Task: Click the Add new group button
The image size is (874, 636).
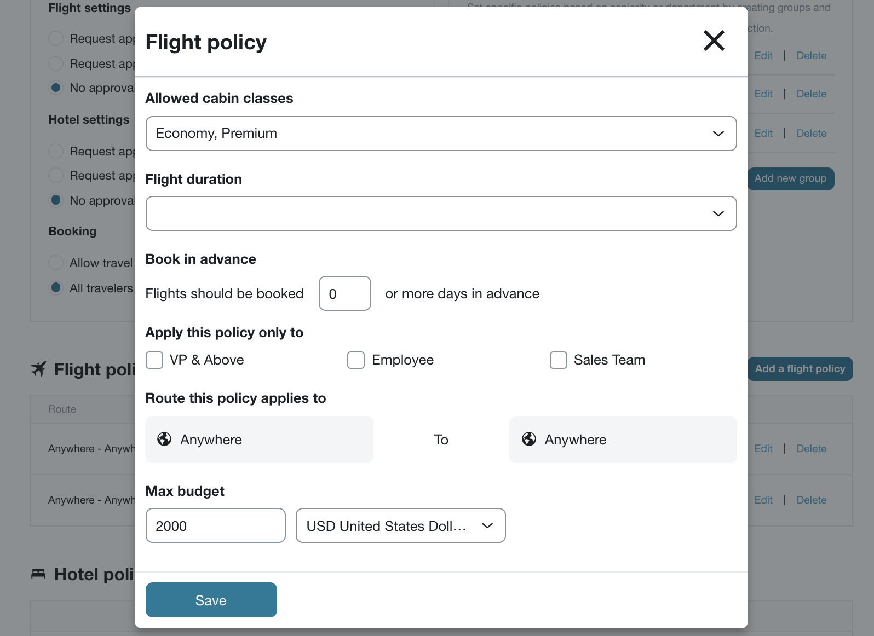Action: (791, 178)
